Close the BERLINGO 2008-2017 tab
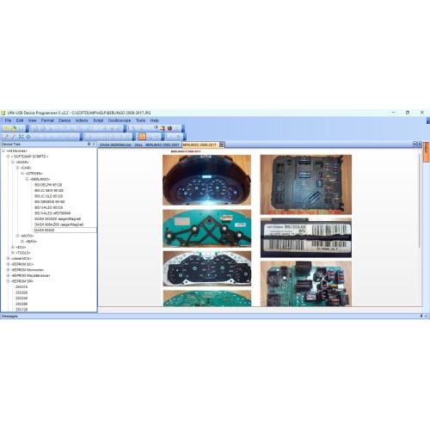The width and height of the screenshot is (430, 430). pos(222,144)
